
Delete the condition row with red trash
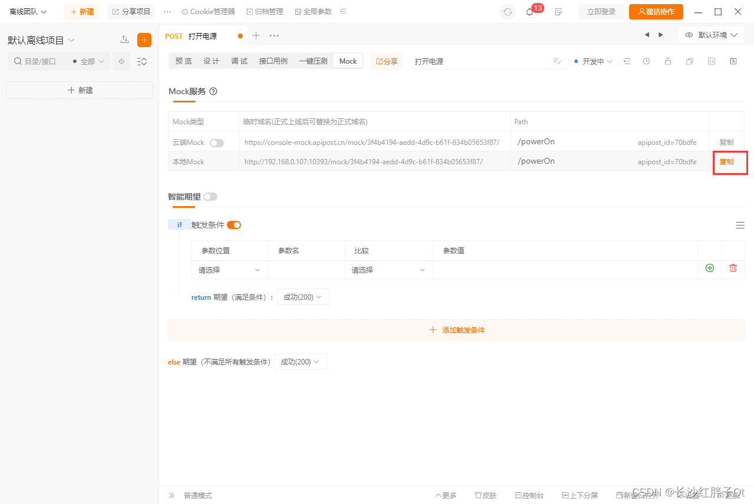pyautogui.click(x=733, y=268)
